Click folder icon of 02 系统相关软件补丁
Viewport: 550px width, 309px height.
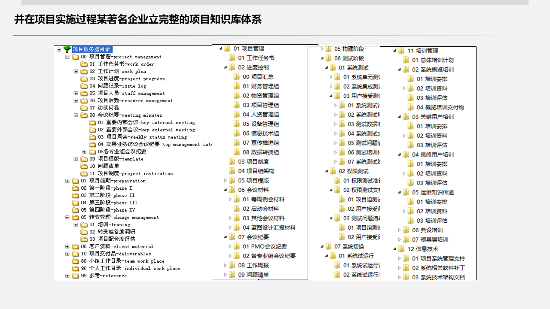pyautogui.click(x=406, y=268)
